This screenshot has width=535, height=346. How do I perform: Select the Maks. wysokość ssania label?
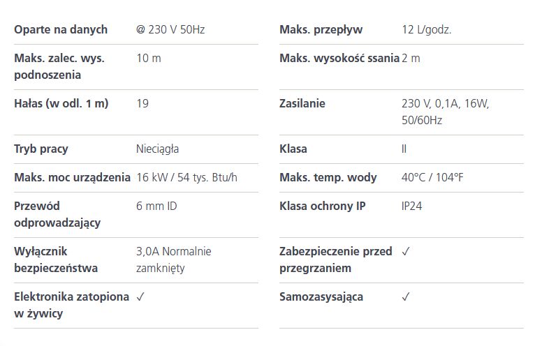(339, 59)
